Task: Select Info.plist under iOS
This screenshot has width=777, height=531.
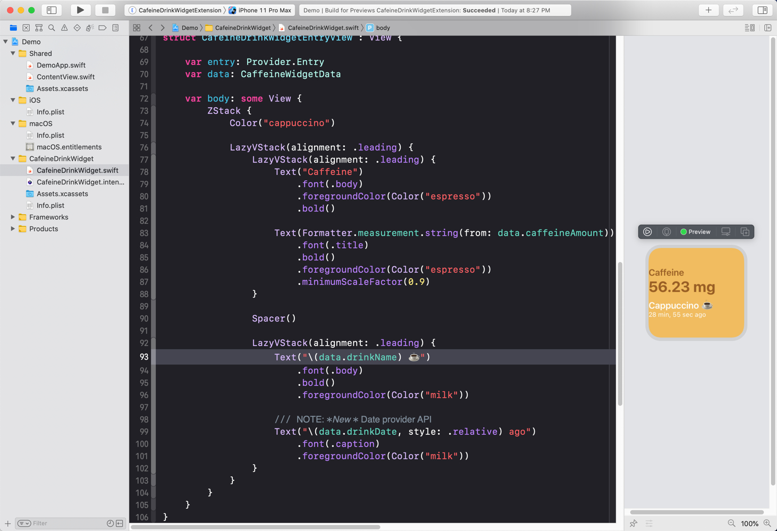Action: 50,112
